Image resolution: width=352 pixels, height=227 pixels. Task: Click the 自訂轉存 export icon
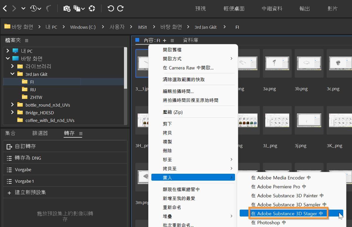pos(9,146)
